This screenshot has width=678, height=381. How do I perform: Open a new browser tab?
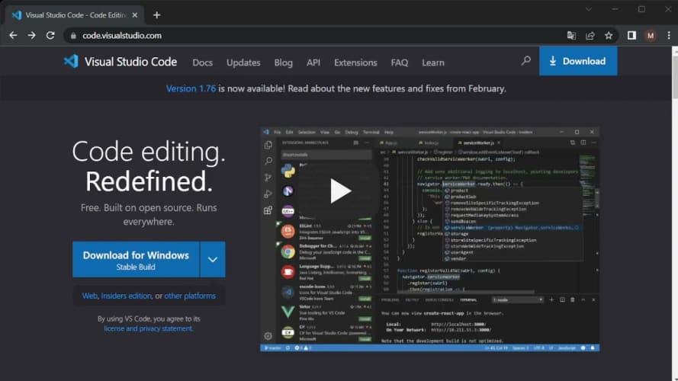pyautogui.click(x=156, y=15)
